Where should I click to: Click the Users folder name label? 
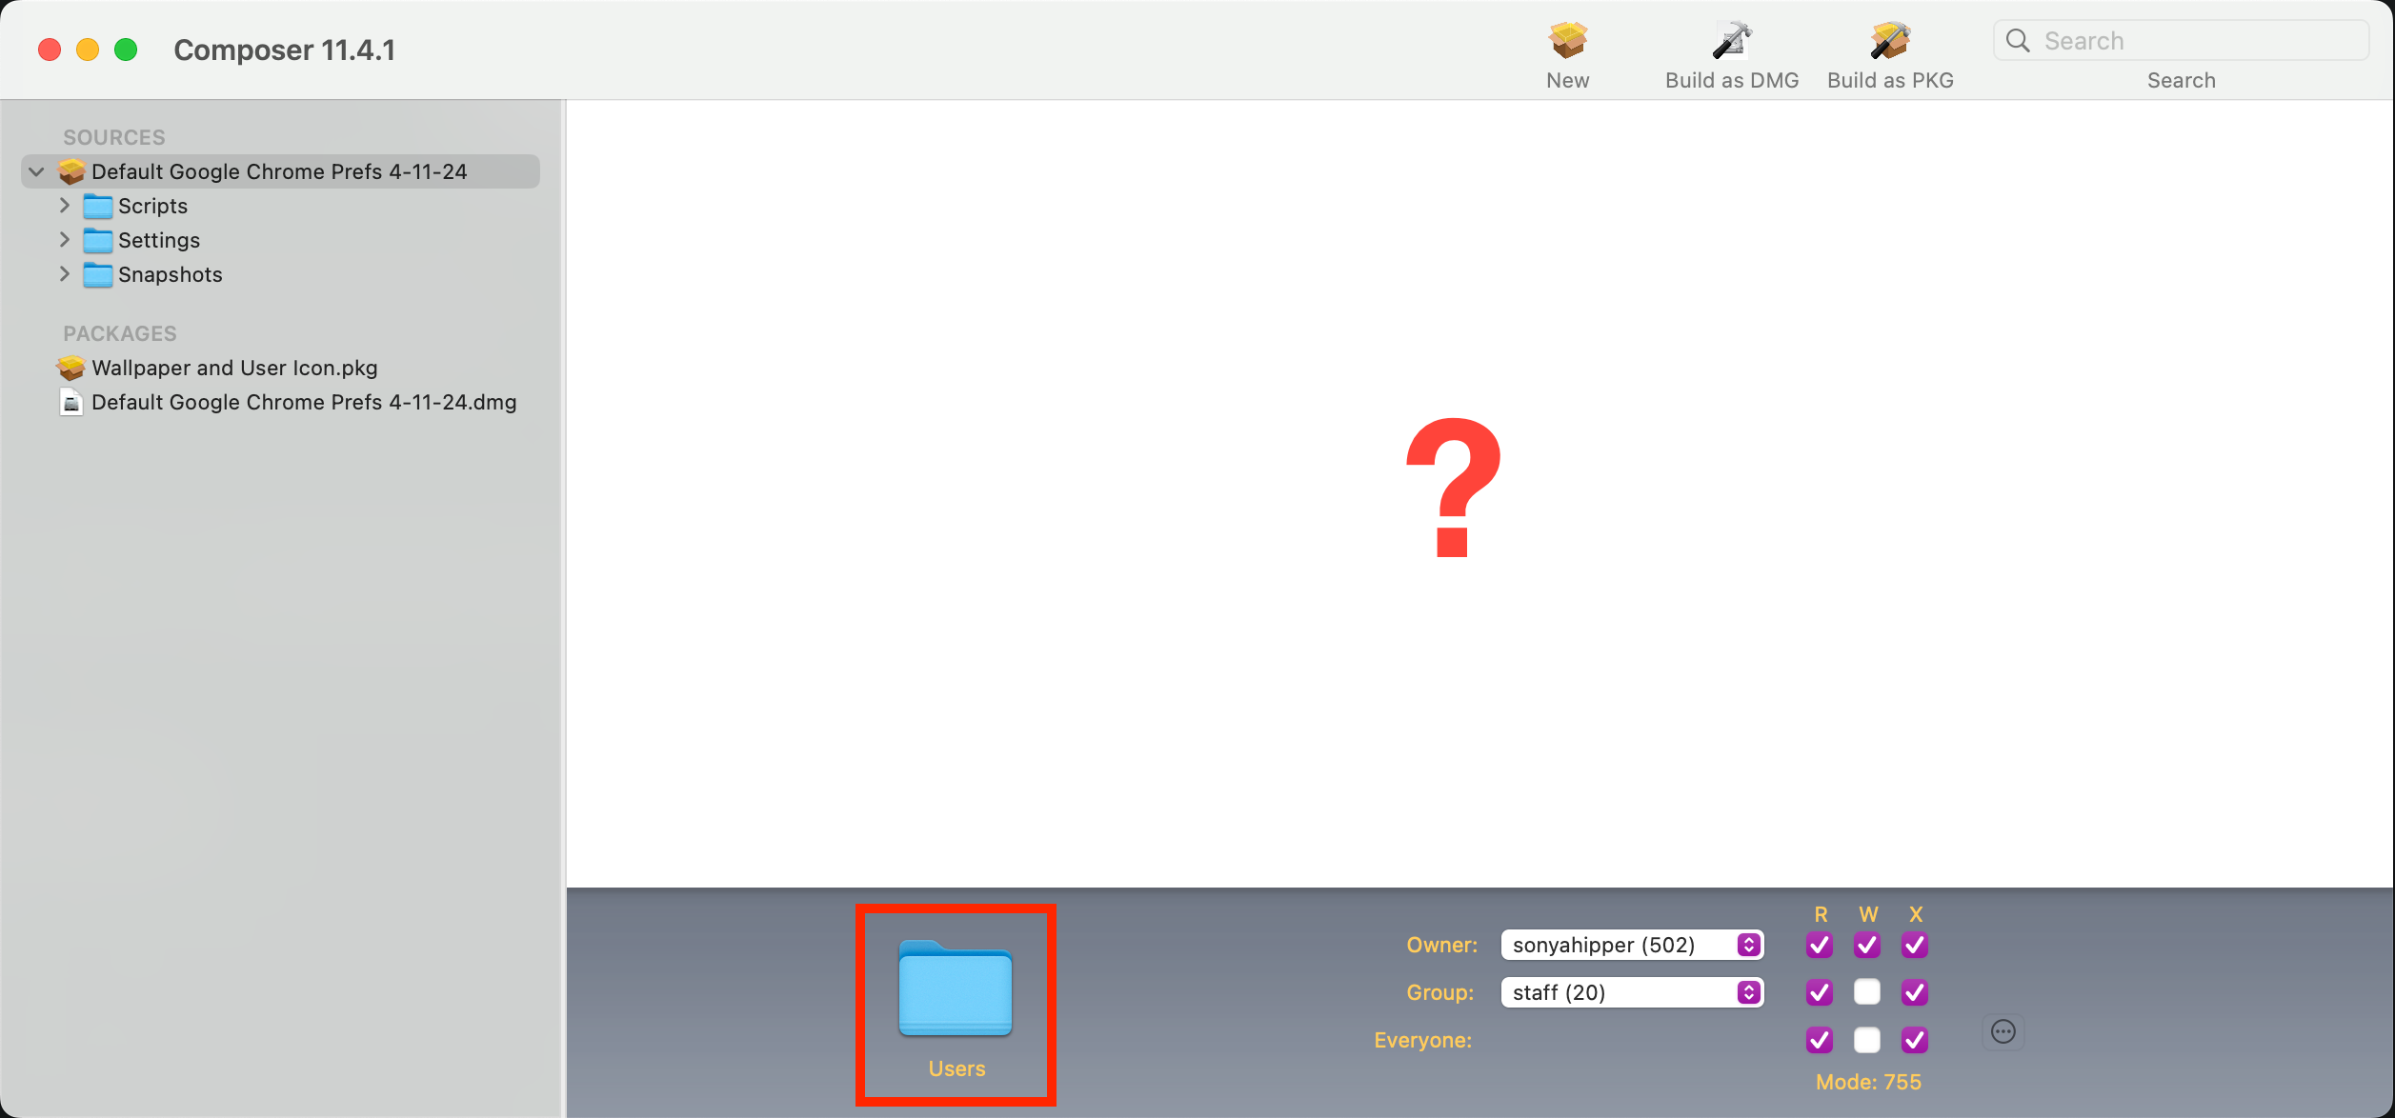[x=956, y=1068]
